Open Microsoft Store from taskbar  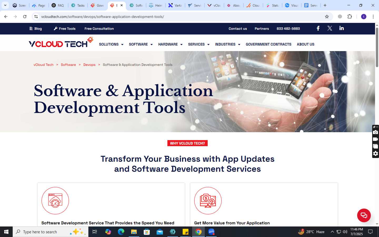click(x=147, y=232)
